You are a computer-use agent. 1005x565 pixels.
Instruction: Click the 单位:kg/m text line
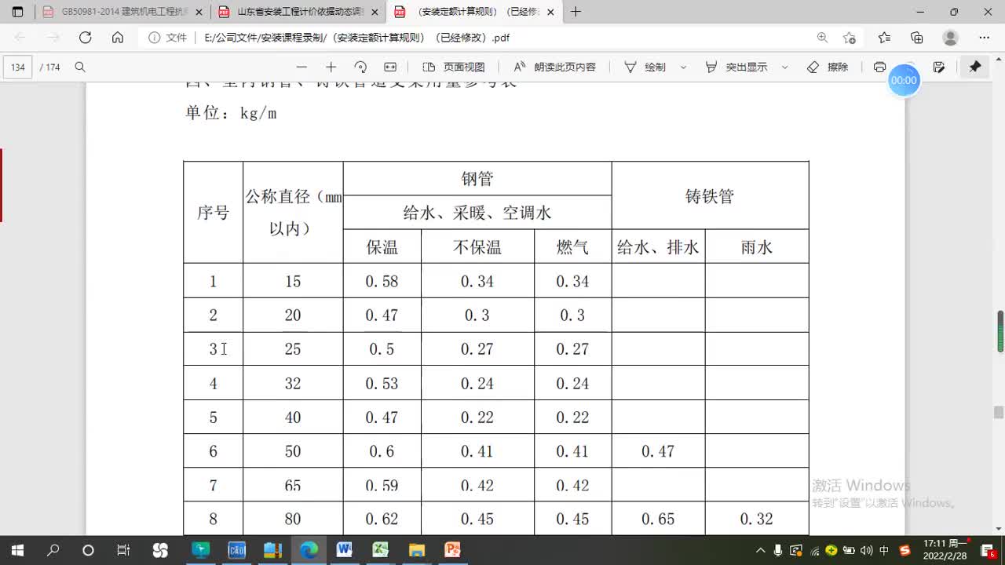231,113
